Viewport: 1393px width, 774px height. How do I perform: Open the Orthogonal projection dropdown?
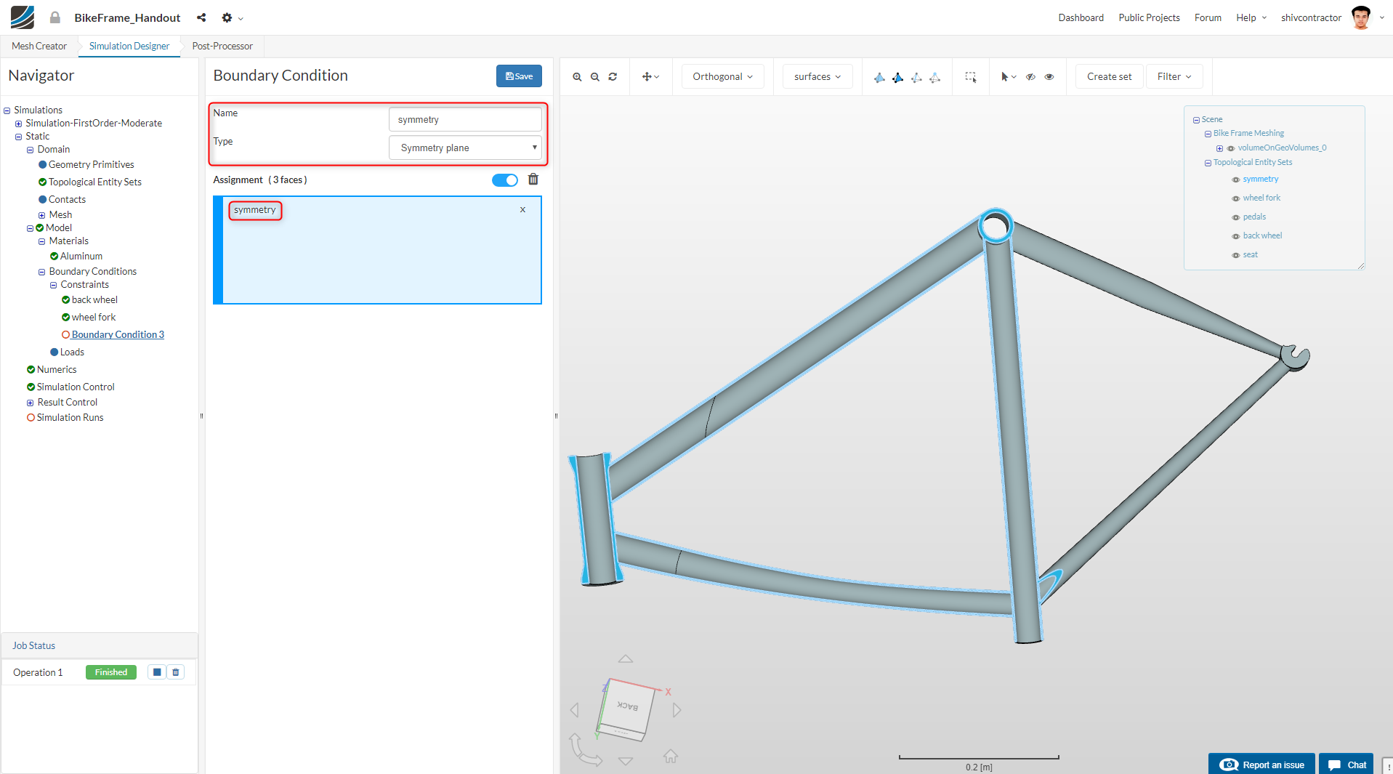pos(722,76)
